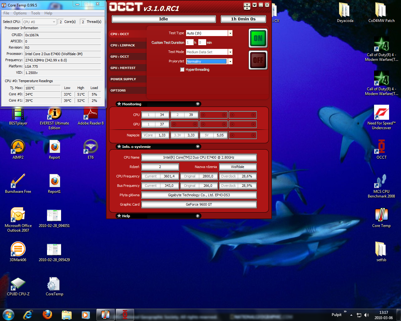Click the OCCT move window icon
Viewport: 401px width, 321px height.
[x=247, y=6]
